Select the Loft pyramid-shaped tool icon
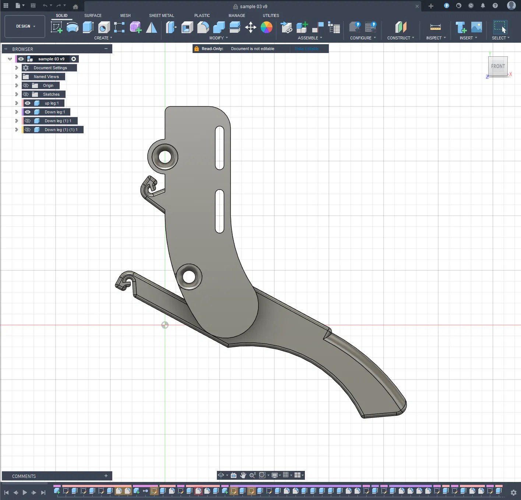This screenshot has width=521, height=500. [x=151, y=27]
